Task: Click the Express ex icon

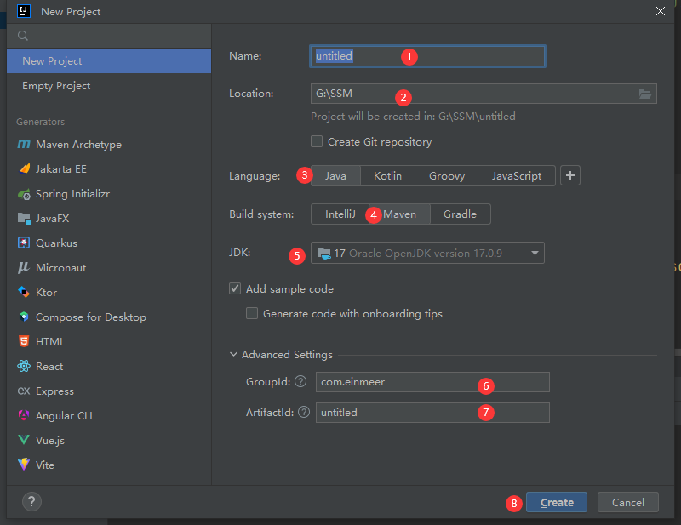Action: (24, 391)
